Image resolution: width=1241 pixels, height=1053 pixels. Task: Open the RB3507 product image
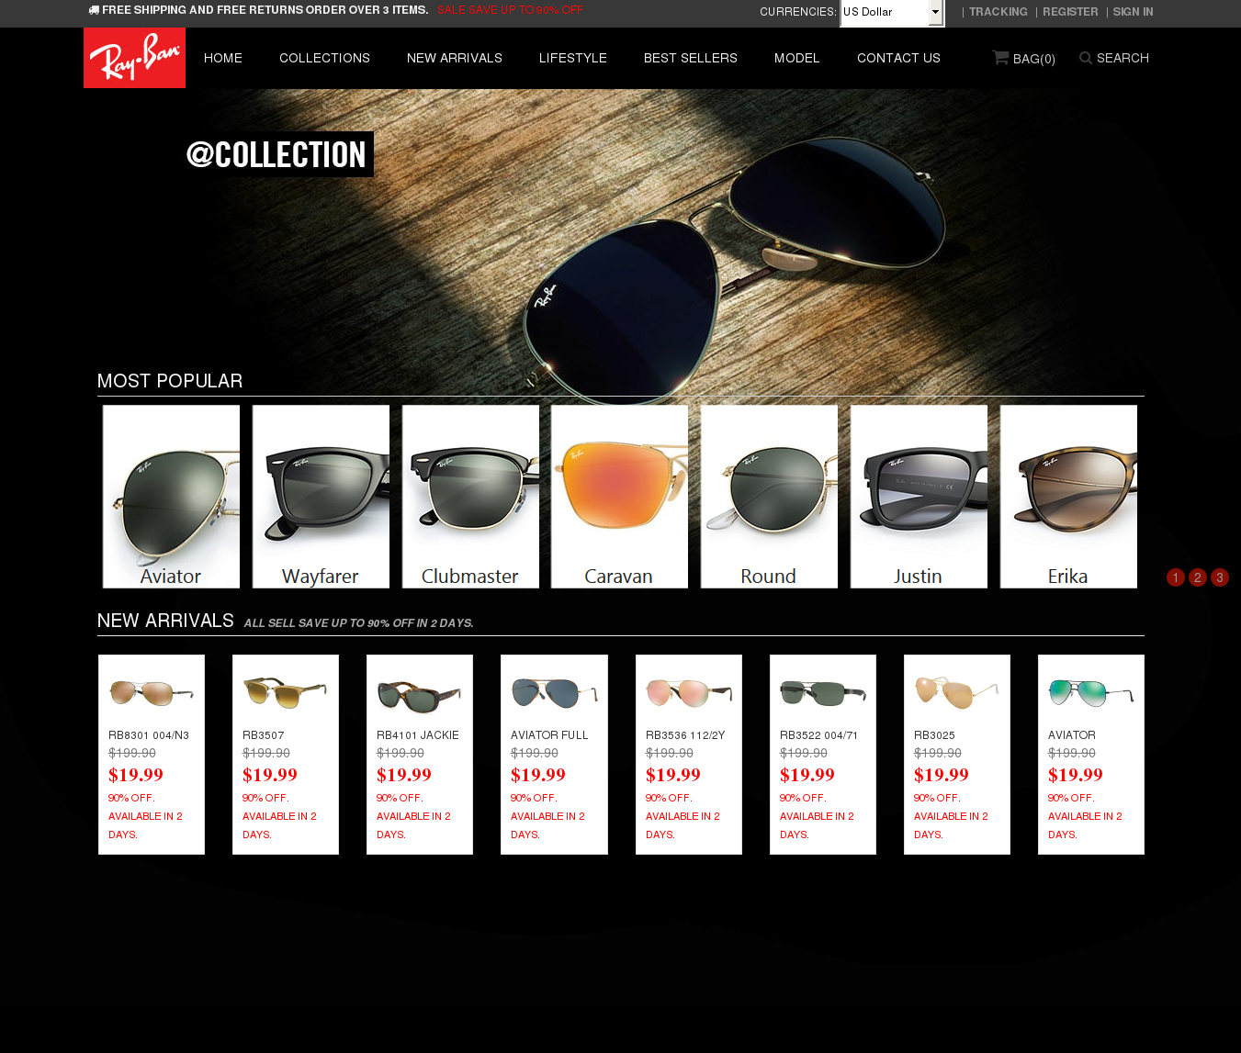[x=286, y=692]
